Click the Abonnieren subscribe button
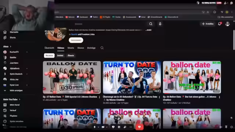This screenshot has width=235, height=132. (x=76, y=40)
